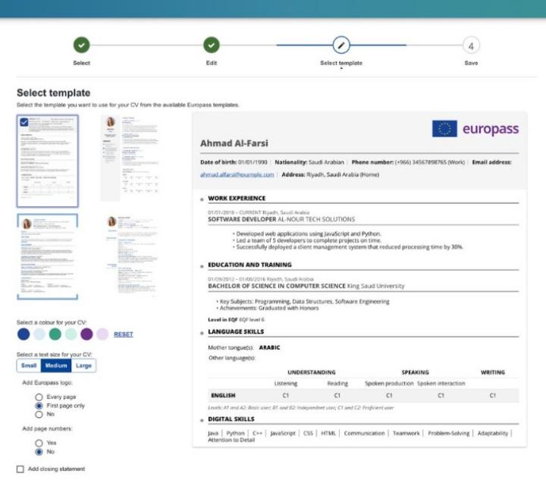Image resolution: width=546 pixels, height=483 pixels.
Task: Click the WORK EXPERIENCE section heading
Action: 237,198
